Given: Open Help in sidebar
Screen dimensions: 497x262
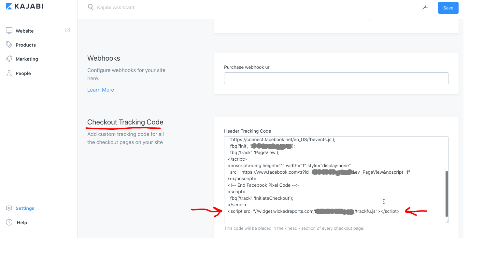Looking at the screenshot, I should click(22, 223).
